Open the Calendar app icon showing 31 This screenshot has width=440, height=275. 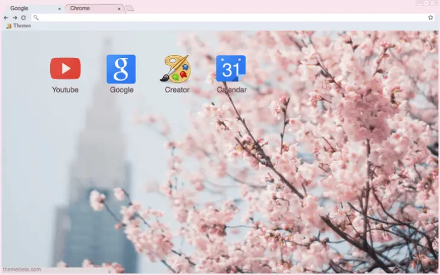pyautogui.click(x=231, y=68)
